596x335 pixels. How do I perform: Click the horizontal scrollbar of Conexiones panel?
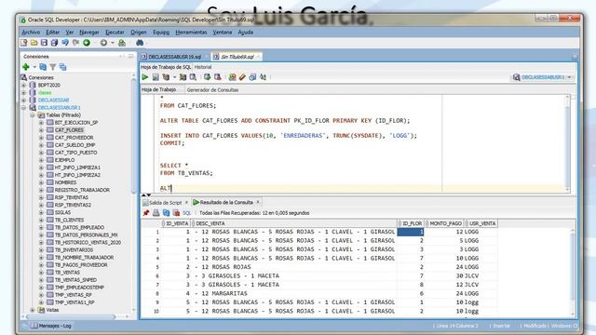[x=71, y=316]
